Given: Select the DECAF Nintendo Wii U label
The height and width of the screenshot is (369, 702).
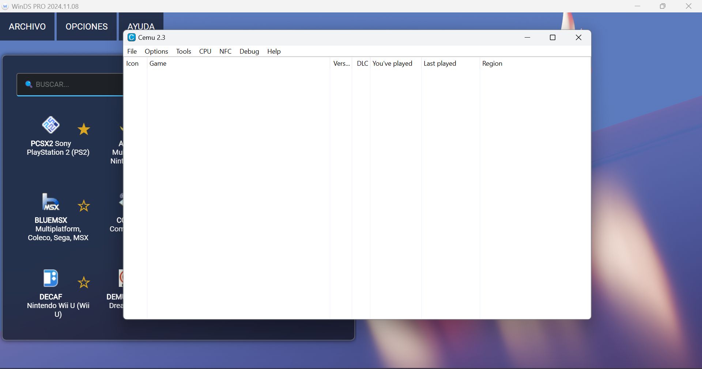Looking at the screenshot, I should pyautogui.click(x=58, y=305).
